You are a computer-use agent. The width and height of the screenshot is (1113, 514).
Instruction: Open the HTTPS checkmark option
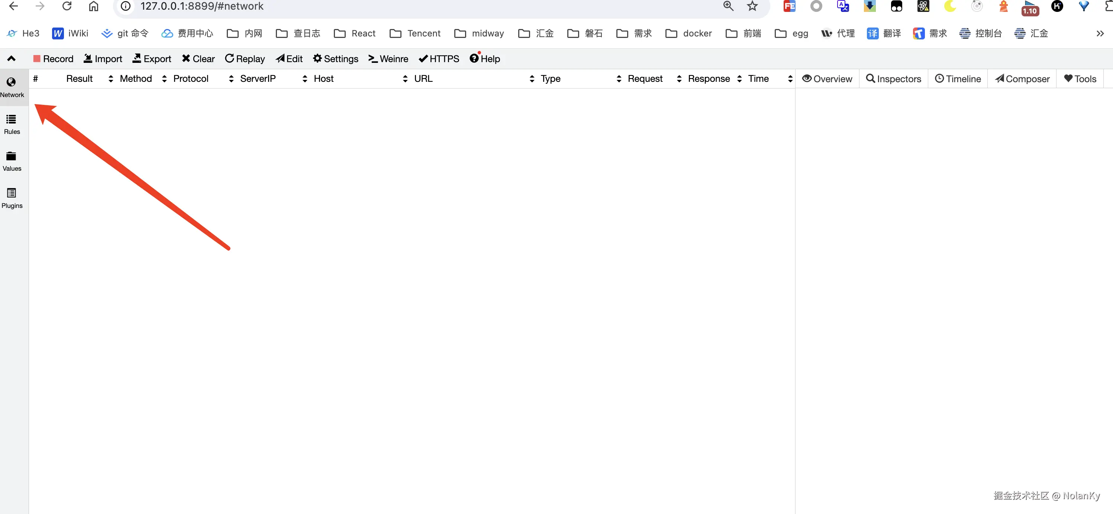pyautogui.click(x=439, y=59)
